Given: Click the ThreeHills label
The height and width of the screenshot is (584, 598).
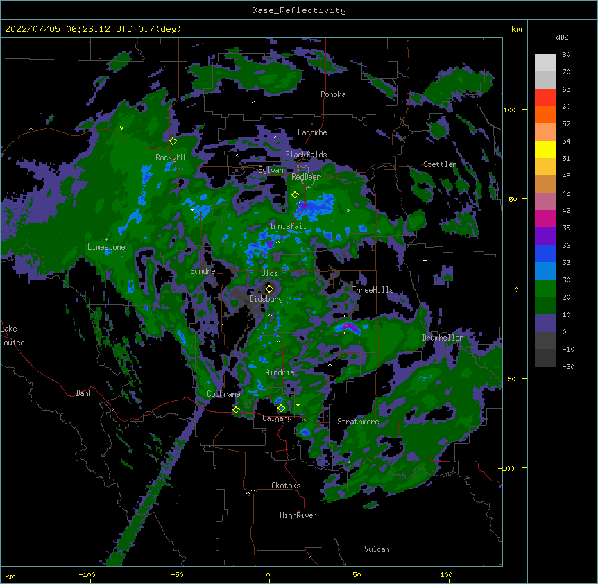Looking at the screenshot, I should pos(373,290).
